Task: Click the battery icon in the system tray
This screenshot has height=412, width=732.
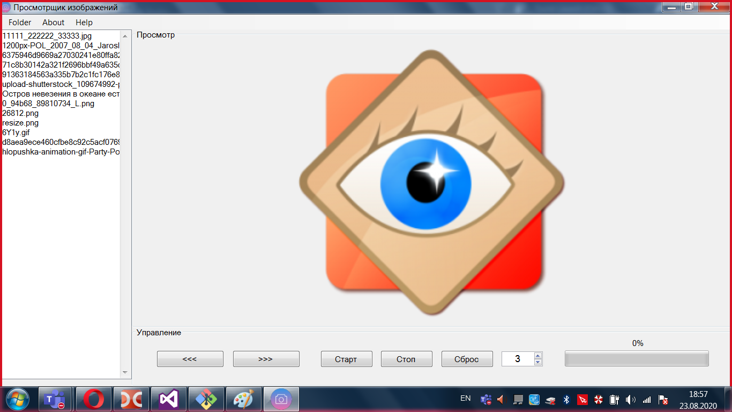Action: click(614, 400)
